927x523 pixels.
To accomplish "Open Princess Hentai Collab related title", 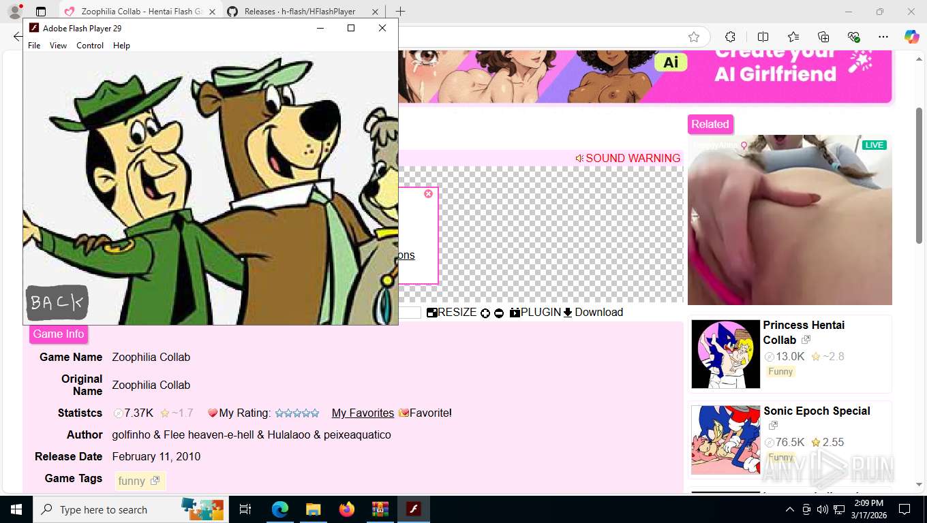I will pos(804,332).
